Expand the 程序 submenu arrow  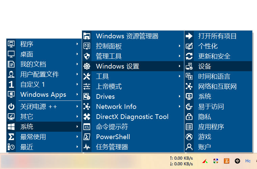point(77,44)
